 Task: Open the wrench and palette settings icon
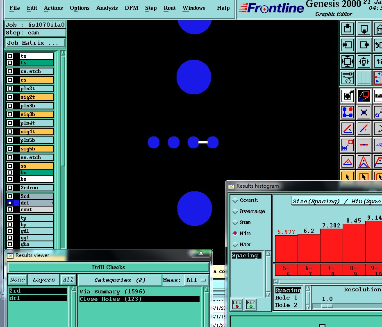[348, 78]
